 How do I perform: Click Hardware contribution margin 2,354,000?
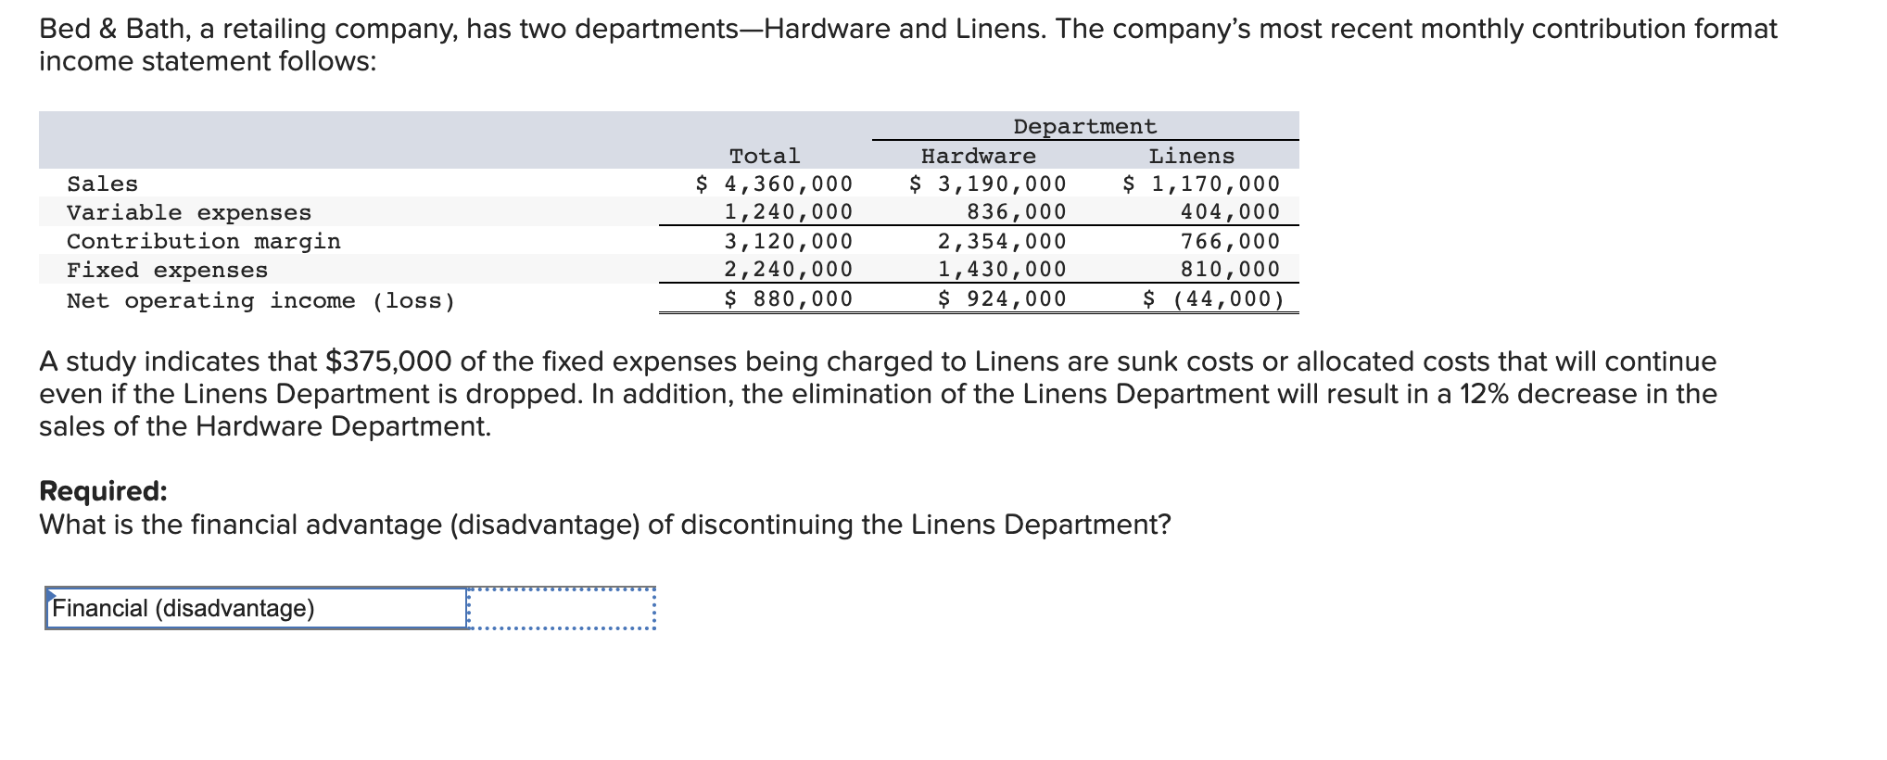coord(1002,241)
